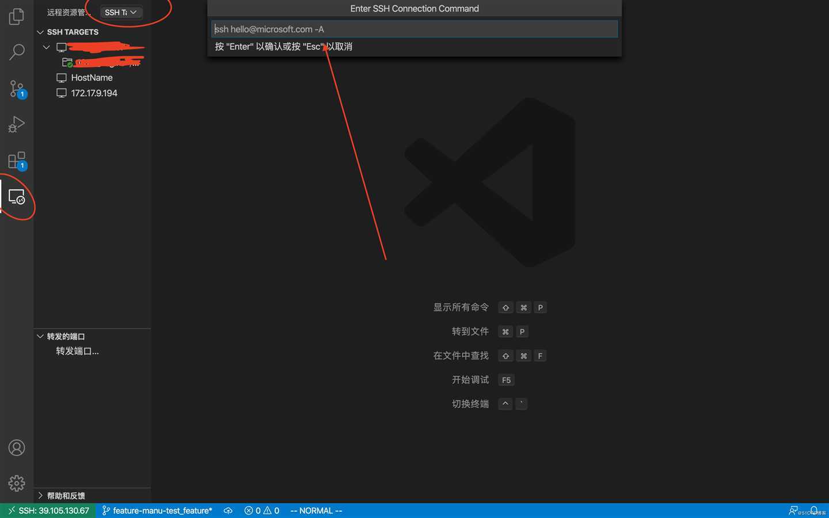Click the cloud publish sync icon in status bar

pos(228,511)
